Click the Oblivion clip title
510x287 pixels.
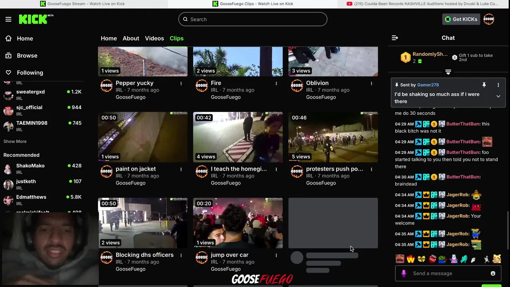click(317, 83)
